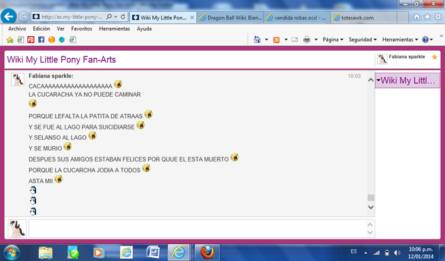This screenshot has height=261, width=445.
Task: Click the Read mail envelope icon
Action: 295,40
